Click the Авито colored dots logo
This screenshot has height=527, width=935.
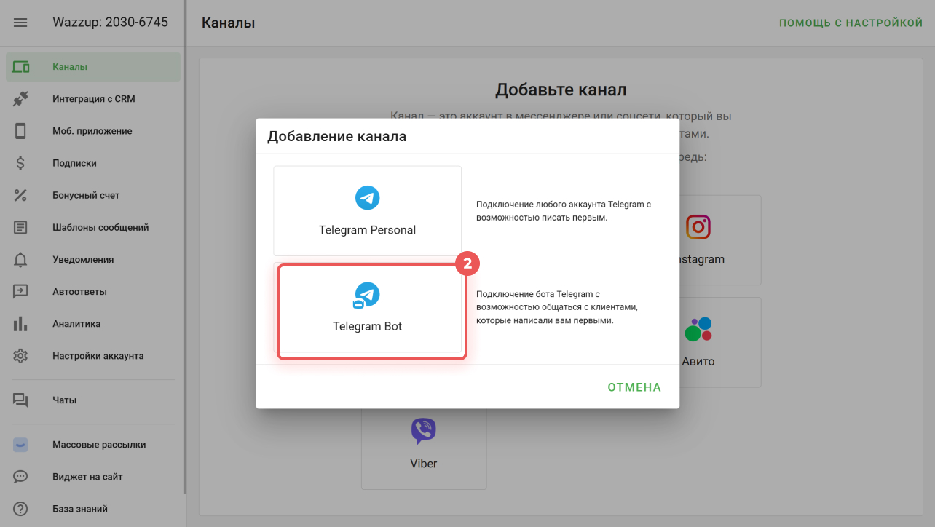pyautogui.click(x=698, y=329)
